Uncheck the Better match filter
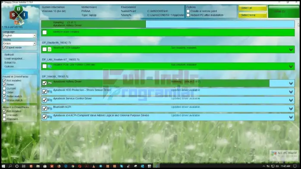This screenshot has height=169, width=301. point(4,97)
